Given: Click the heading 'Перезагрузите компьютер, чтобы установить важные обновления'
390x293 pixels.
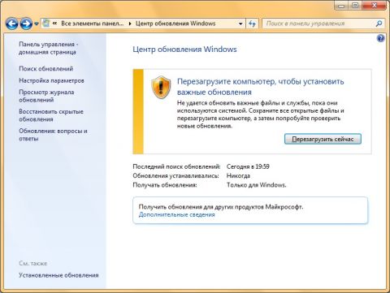Looking at the screenshot, I should 261,87.
